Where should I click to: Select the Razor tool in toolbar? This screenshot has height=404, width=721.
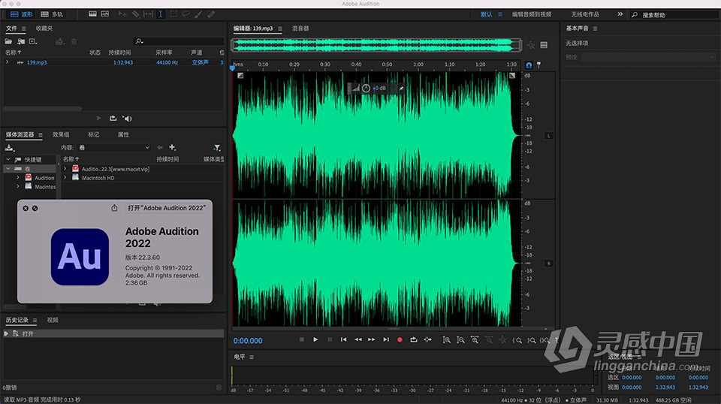pos(136,14)
